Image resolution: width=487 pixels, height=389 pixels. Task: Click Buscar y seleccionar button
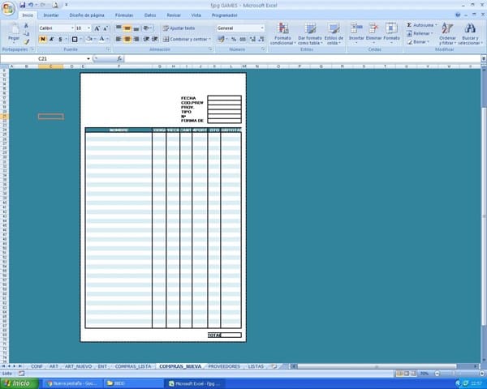click(470, 33)
